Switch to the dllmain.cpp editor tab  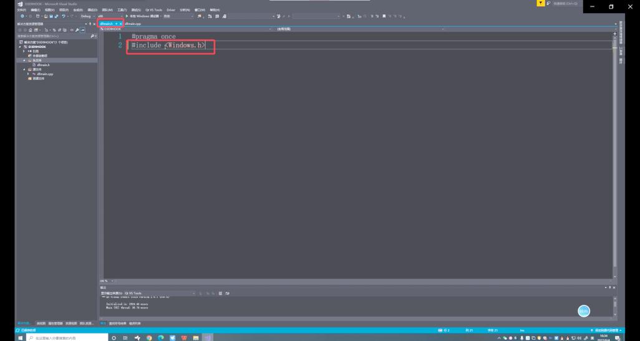pos(133,24)
